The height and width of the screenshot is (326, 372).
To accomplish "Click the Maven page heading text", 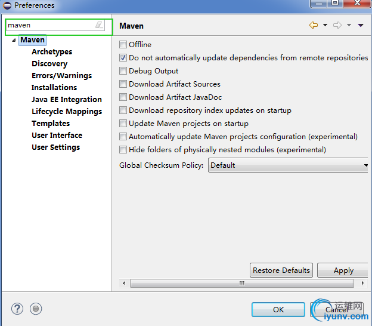I will coord(131,26).
